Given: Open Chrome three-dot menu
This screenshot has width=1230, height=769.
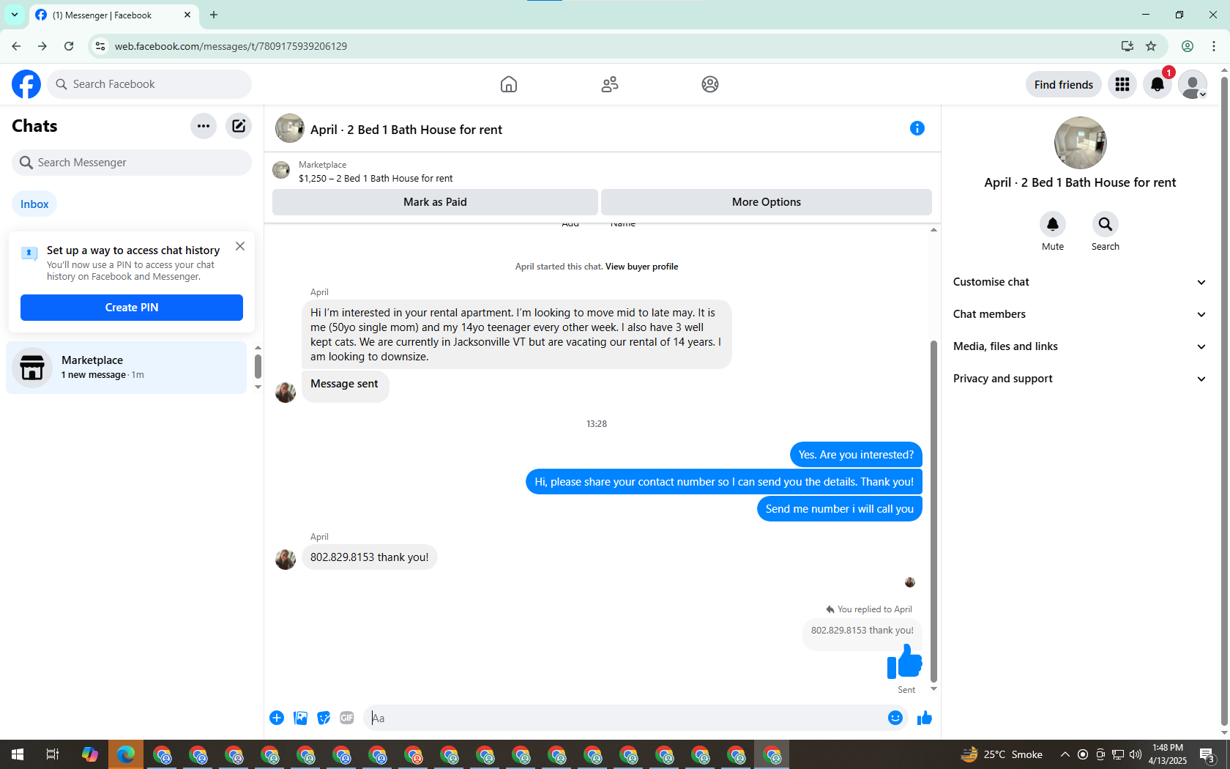Looking at the screenshot, I should coord(1214,46).
